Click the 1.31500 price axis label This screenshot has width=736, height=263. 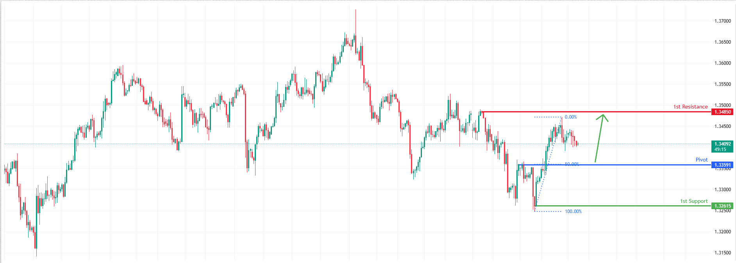tap(722, 253)
